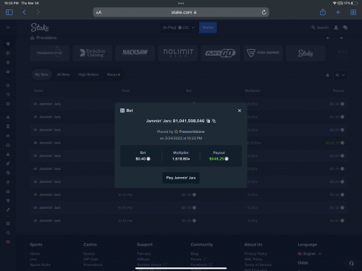Open the 10 rows-per-page dropdown
This screenshot has height=271, width=362.
pos(340,75)
